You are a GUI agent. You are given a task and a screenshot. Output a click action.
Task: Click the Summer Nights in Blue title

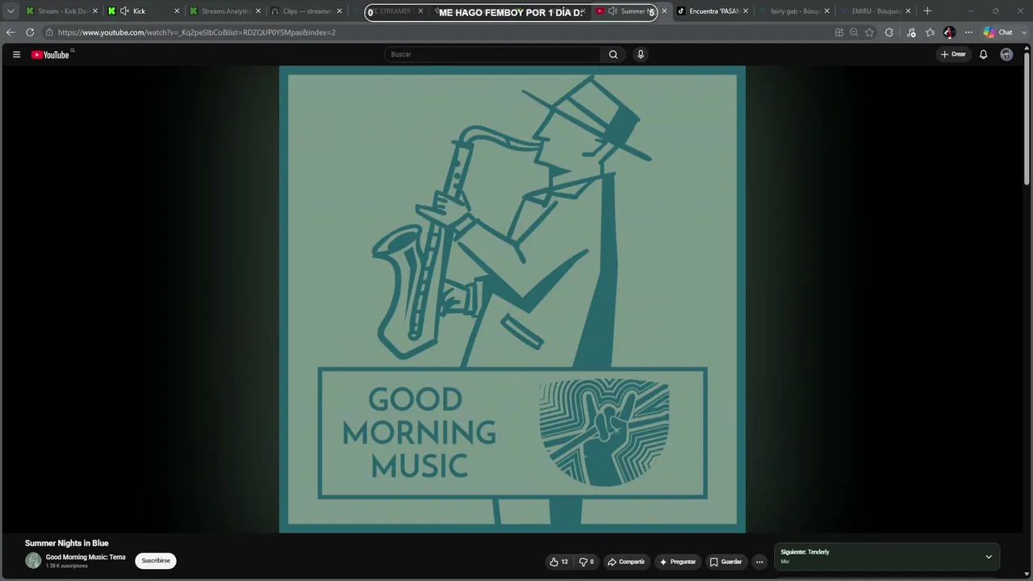[x=66, y=543]
